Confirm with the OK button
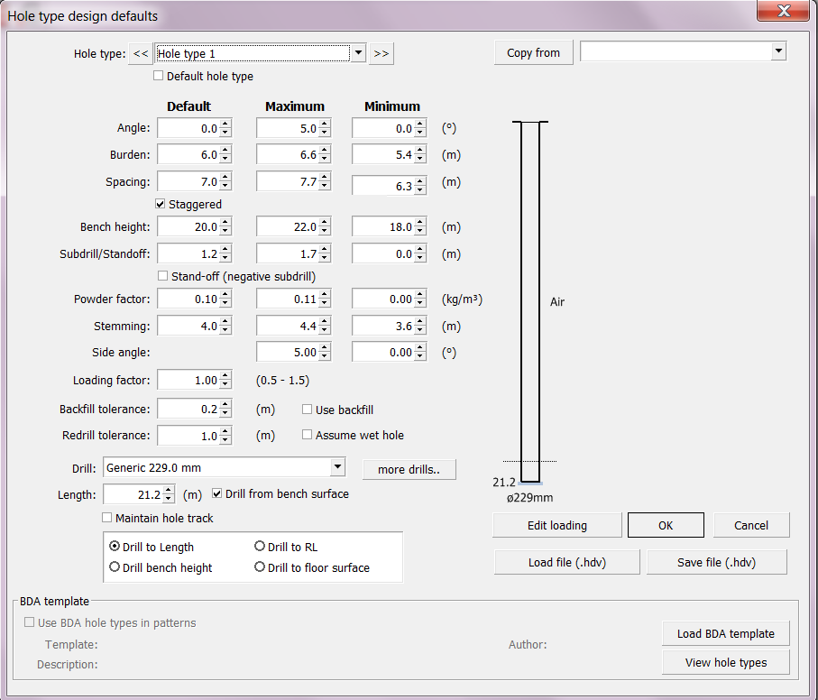818x700 pixels. (666, 525)
